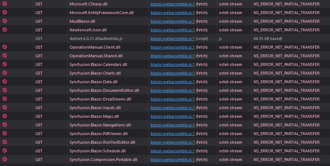Select the Syncfusion.Blazor.Calendars.dll file name
330x166 pixels.
pos(98,64)
